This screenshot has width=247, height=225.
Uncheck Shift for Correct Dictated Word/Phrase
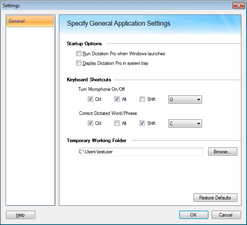(142, 123)
